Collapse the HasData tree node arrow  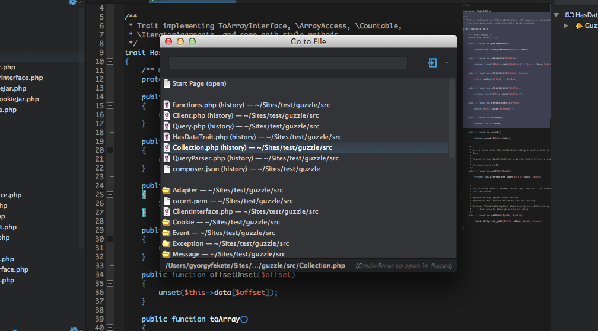click(556, 15)
